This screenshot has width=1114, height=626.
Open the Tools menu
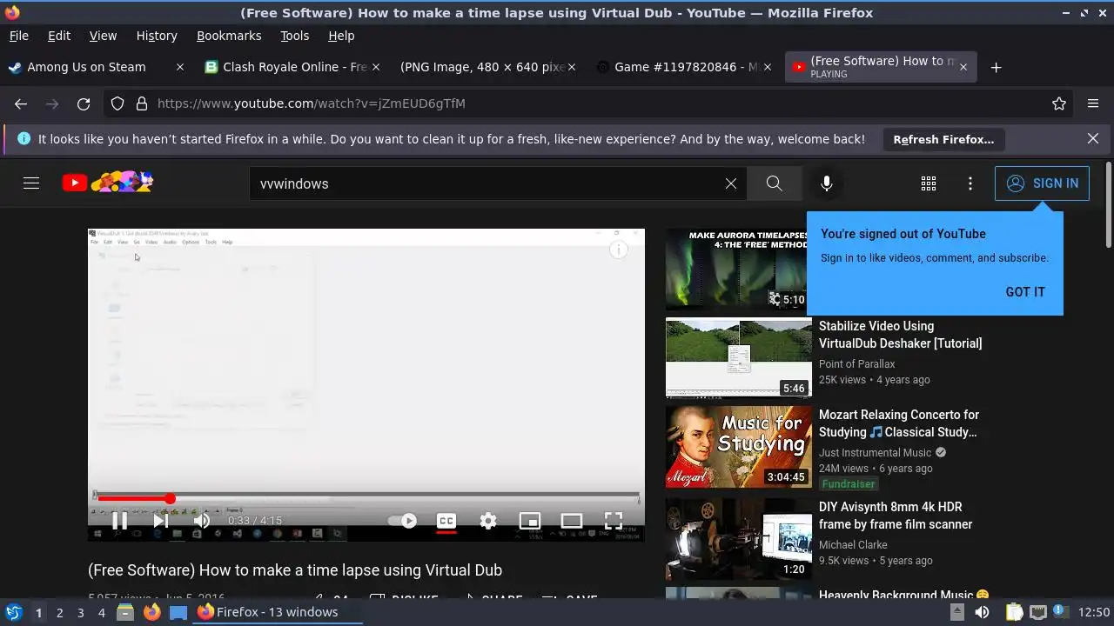click(295, 36)
